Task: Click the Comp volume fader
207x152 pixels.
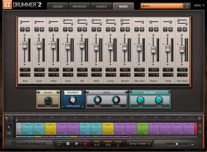Action: 110,47
